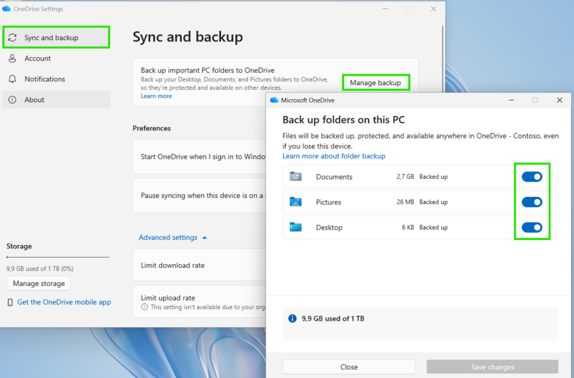Minimize the Microsoft OneDrive dialog
This screenshot has width=574, height=378.
(511, 100)
